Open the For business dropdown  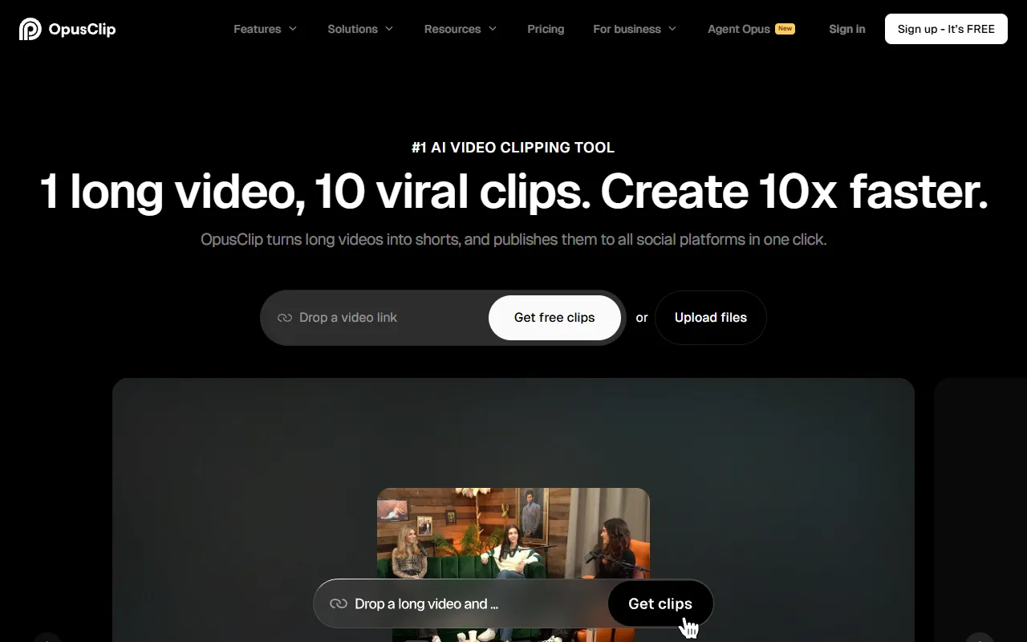pos(635,29)
